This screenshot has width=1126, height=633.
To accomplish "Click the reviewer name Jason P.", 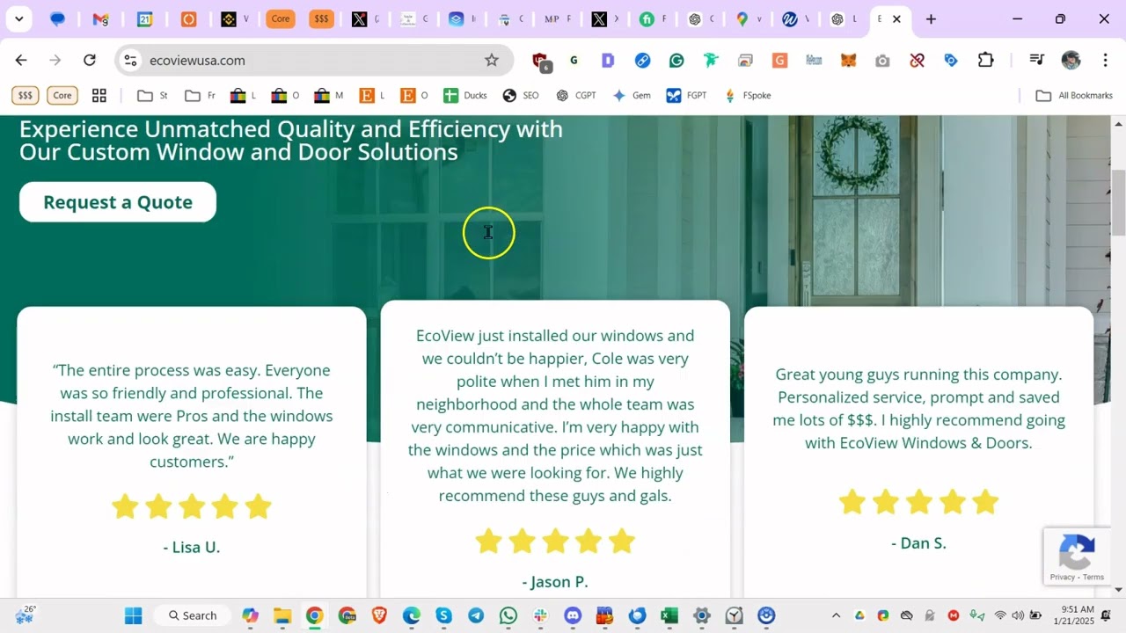I will [555, 581].
